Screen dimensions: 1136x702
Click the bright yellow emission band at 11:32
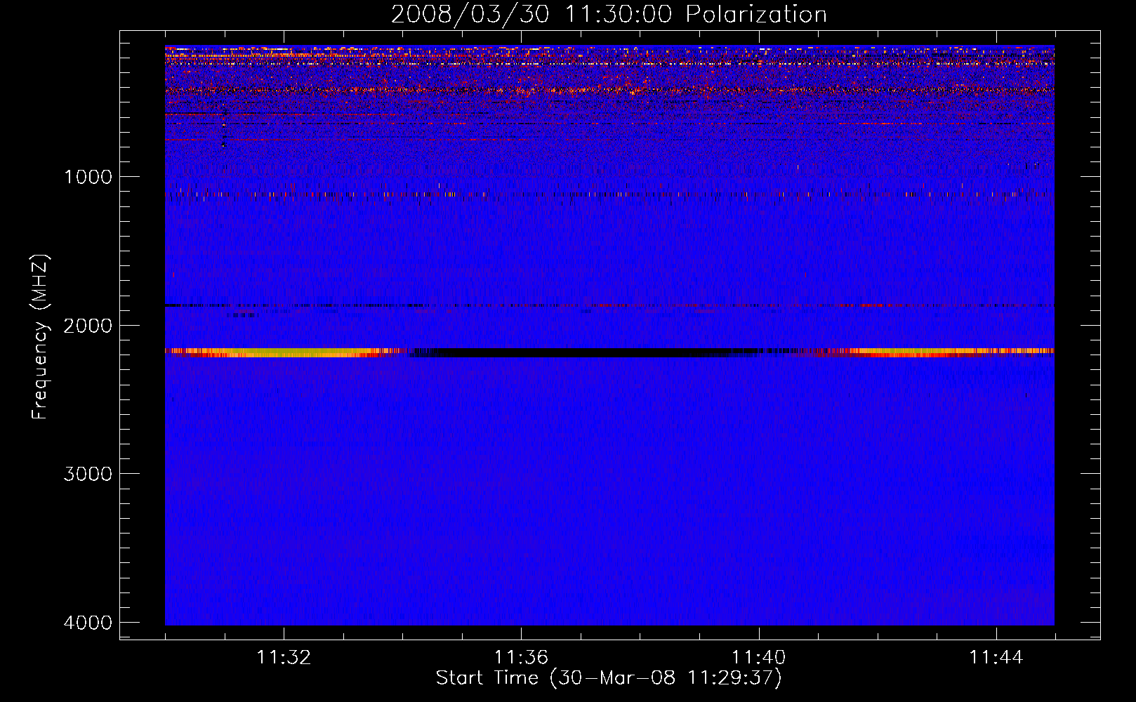click(x=284, y=352)
